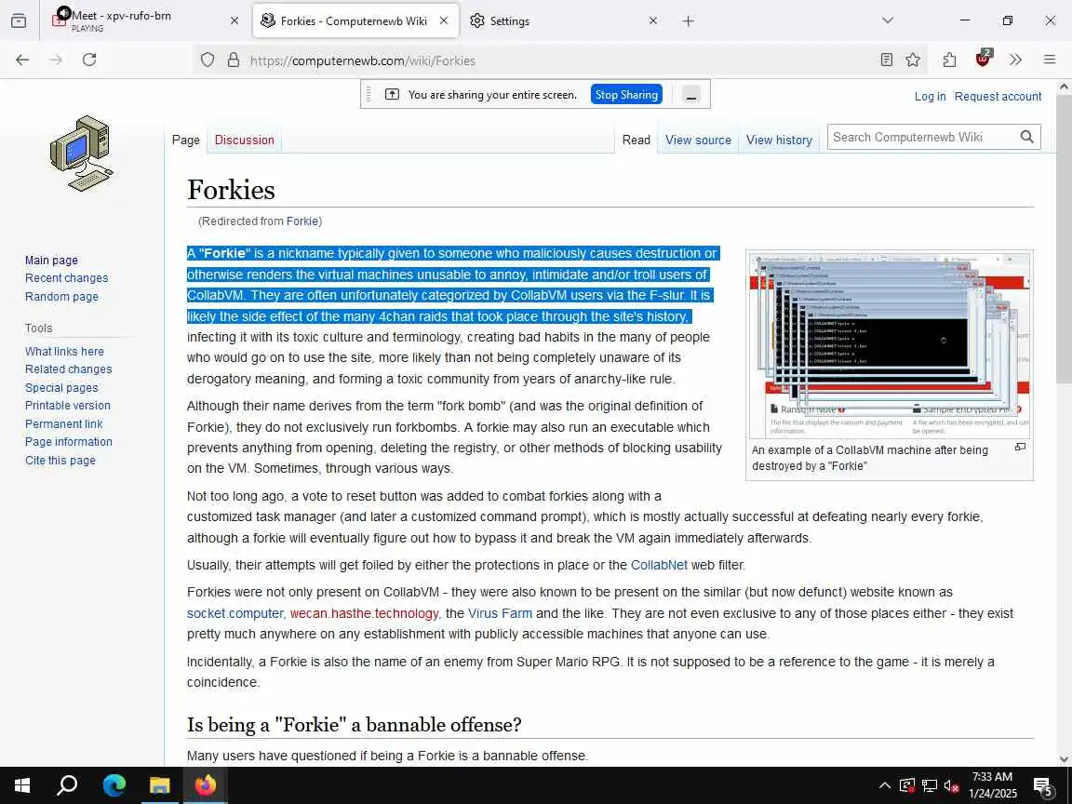Open File Explorer from taskbar
This screenshot has height=804, width=1072.
tap(160, 785)
